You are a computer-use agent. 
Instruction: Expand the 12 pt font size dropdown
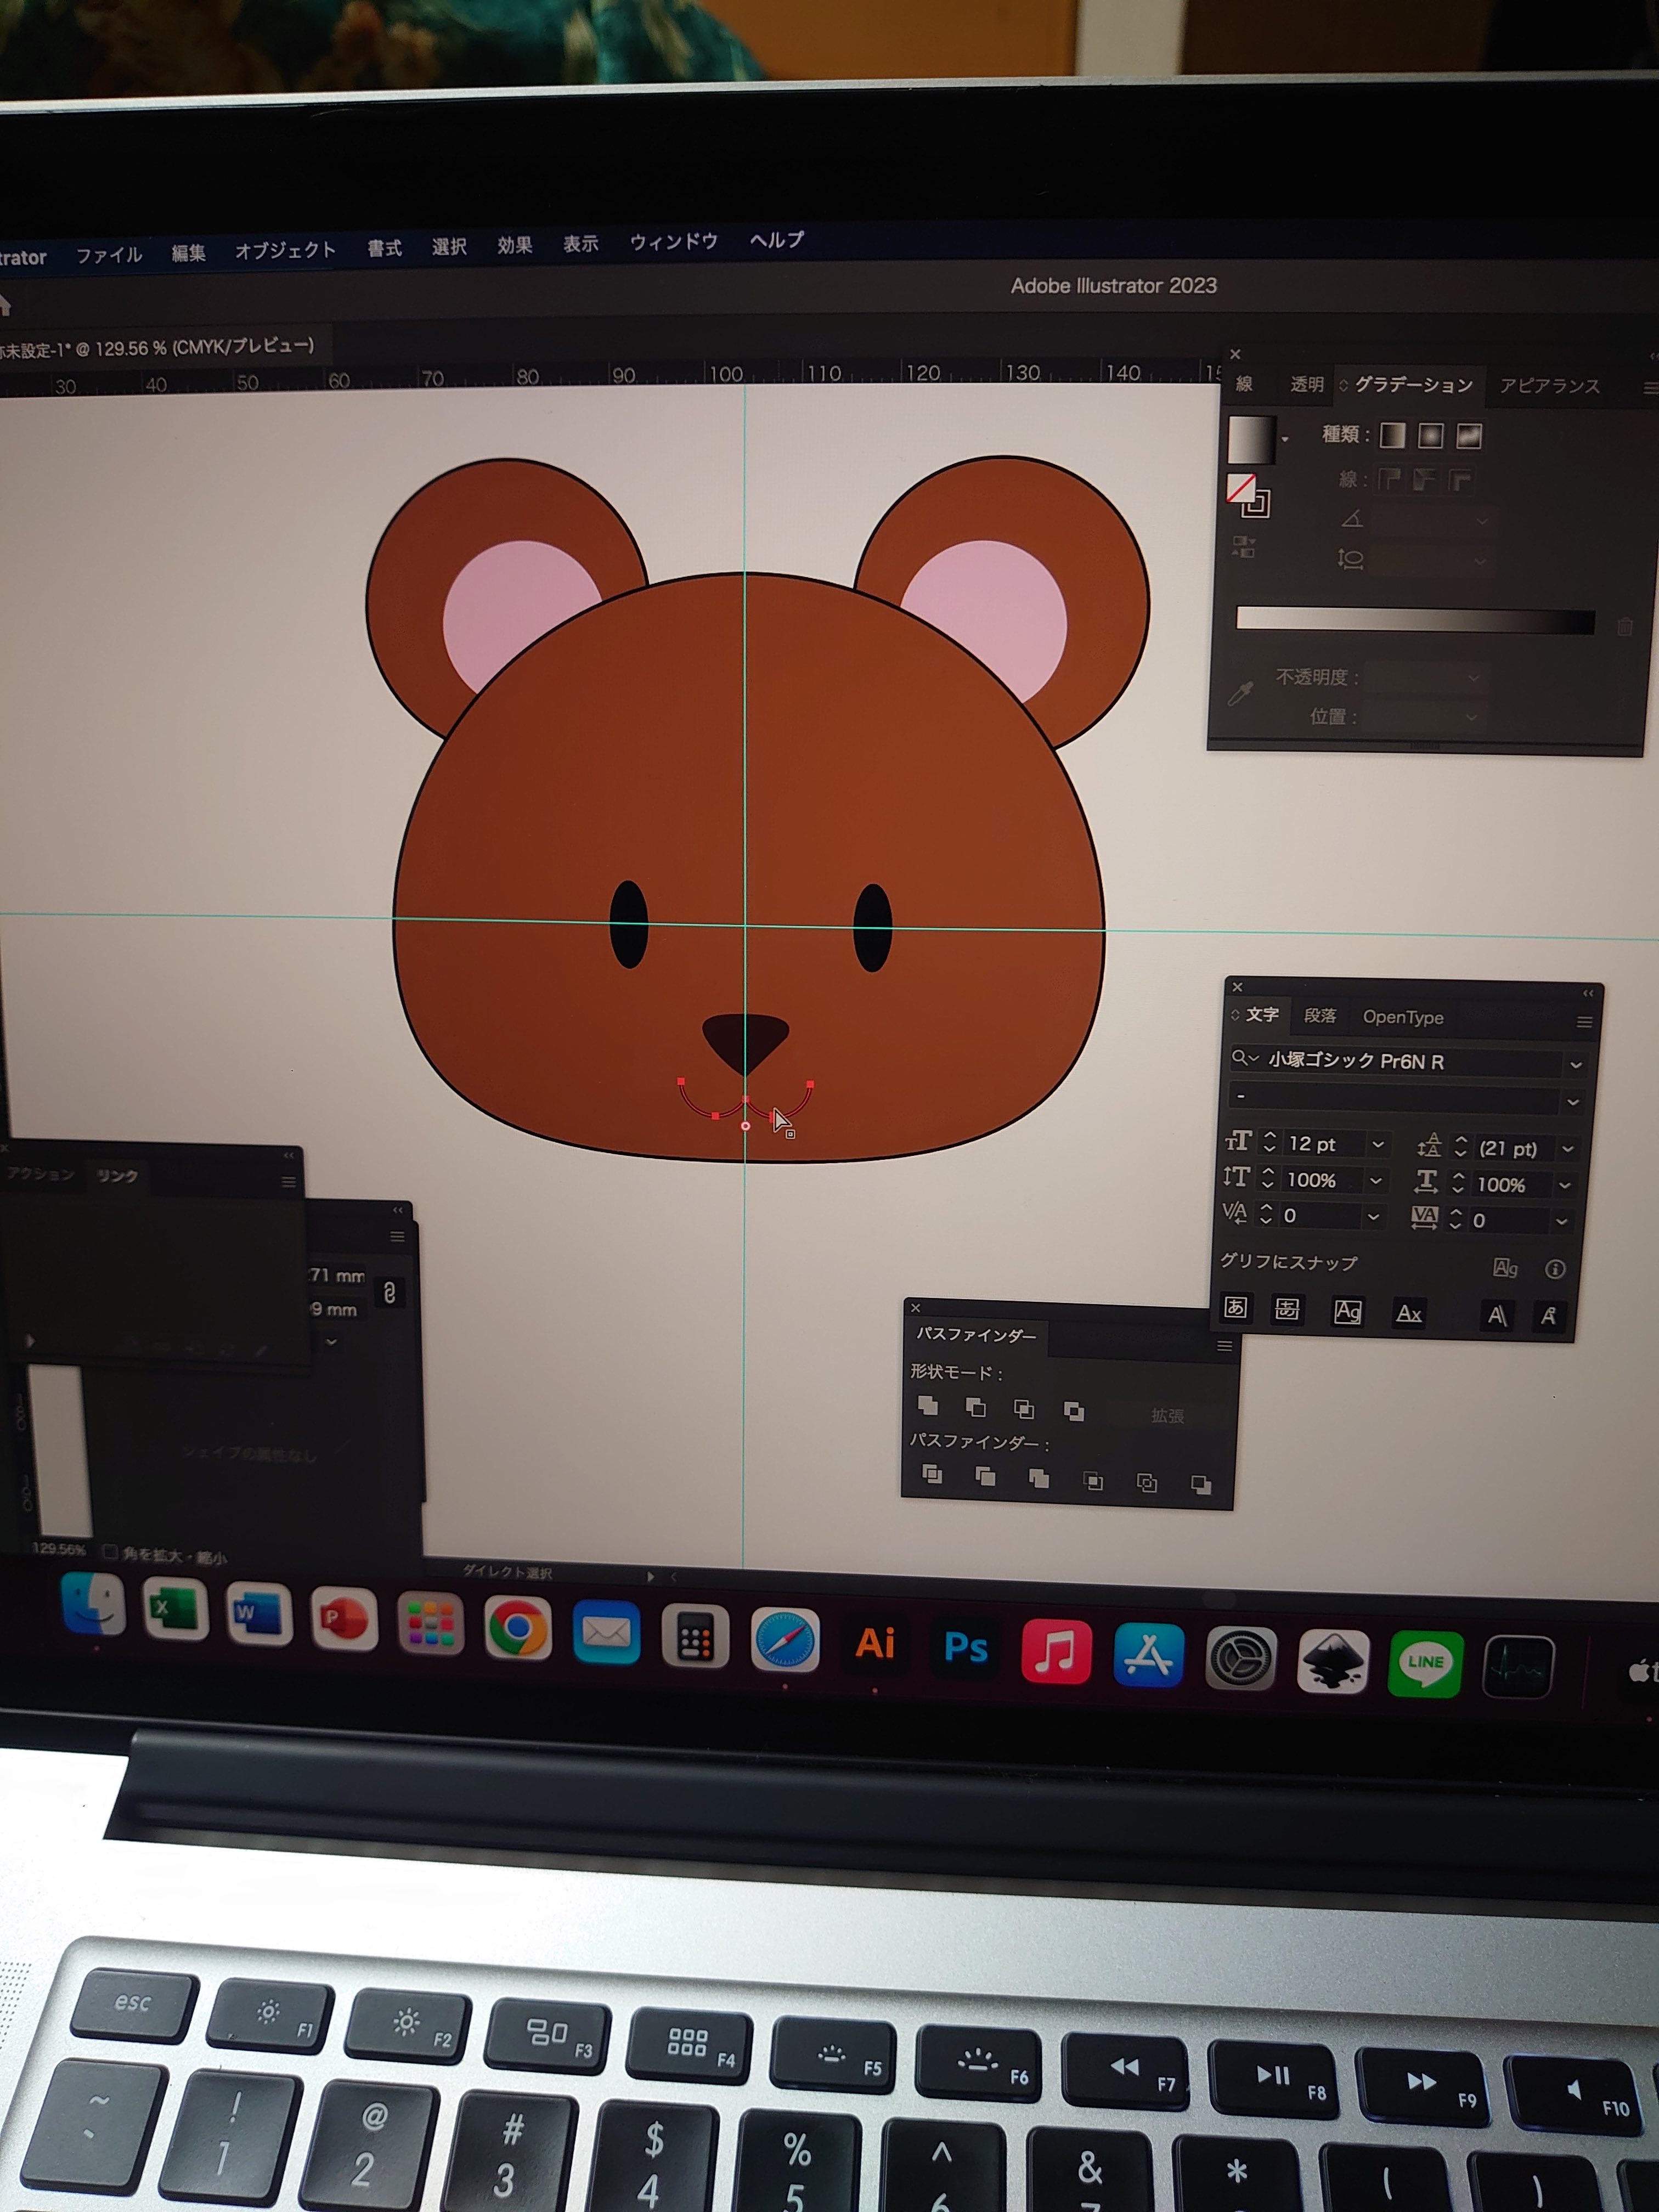click(1378, 1144)
